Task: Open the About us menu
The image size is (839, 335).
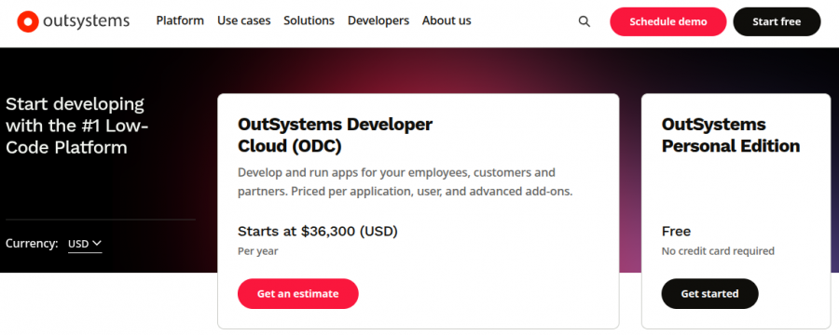Action: click(x=447, y=20)
